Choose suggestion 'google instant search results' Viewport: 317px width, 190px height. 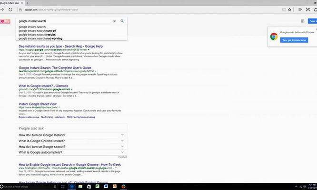click(37, 35)
